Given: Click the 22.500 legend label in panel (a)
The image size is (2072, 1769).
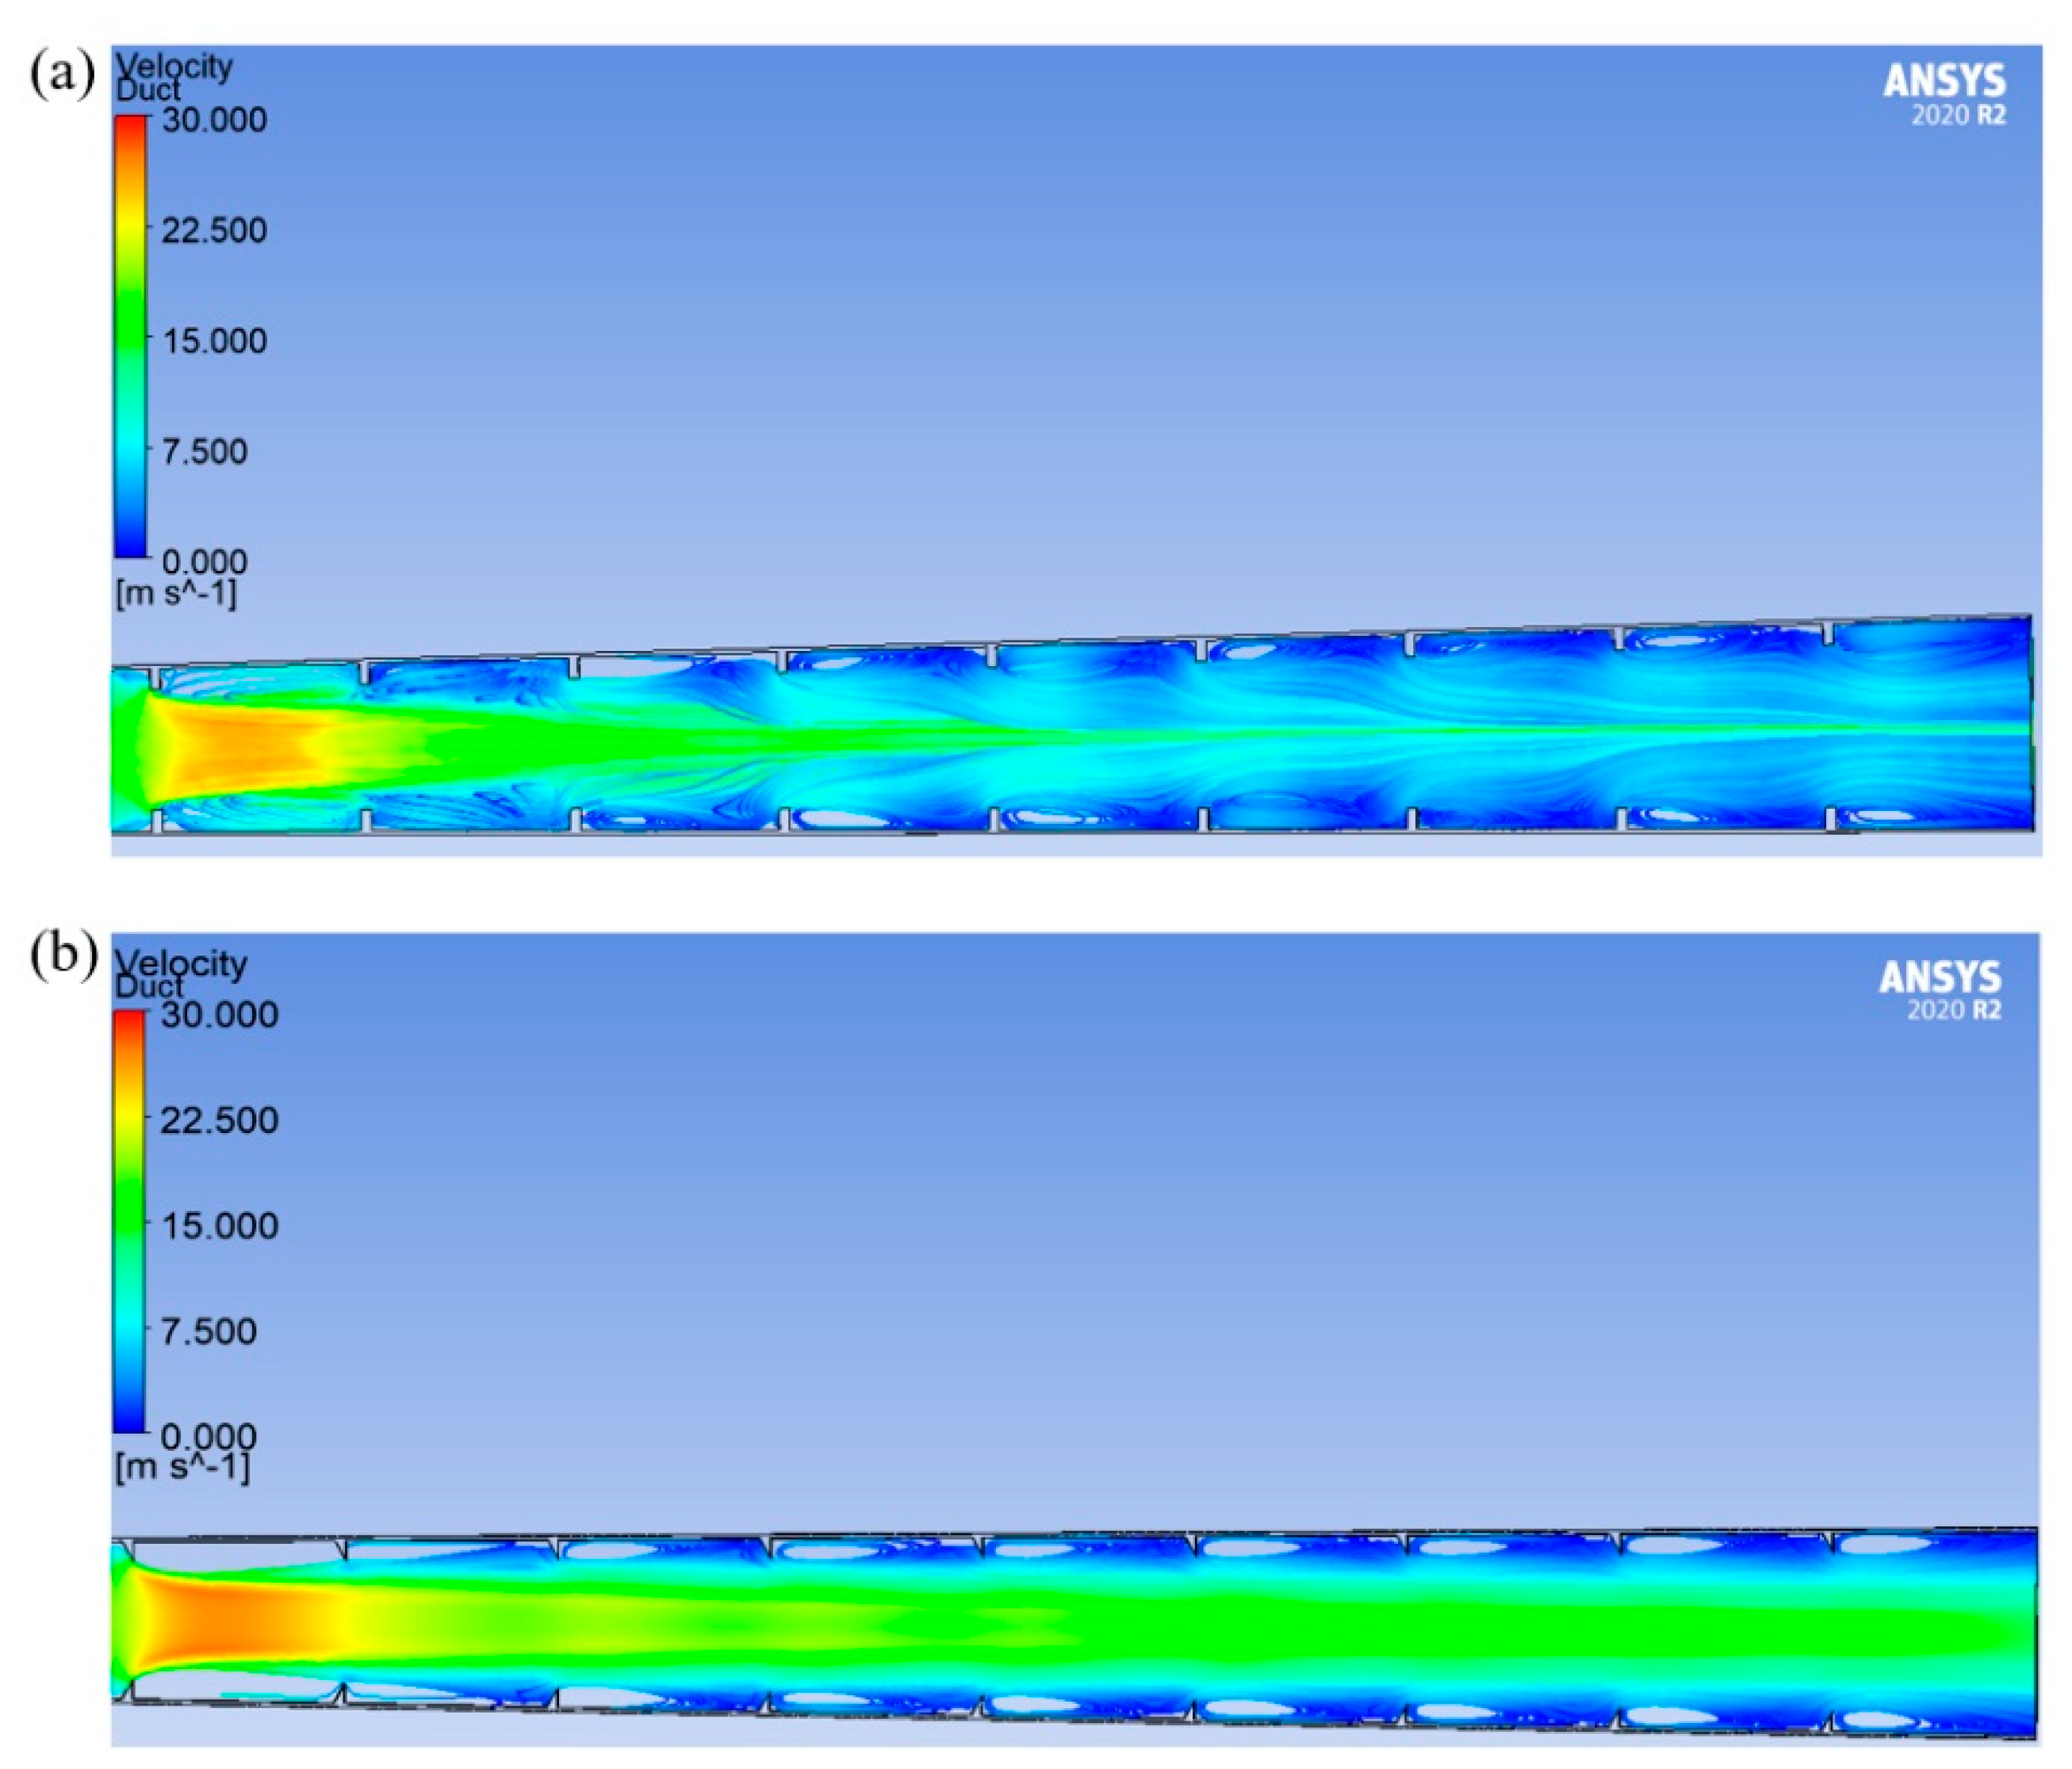Looking at the screenshot, I should point(214,230).
